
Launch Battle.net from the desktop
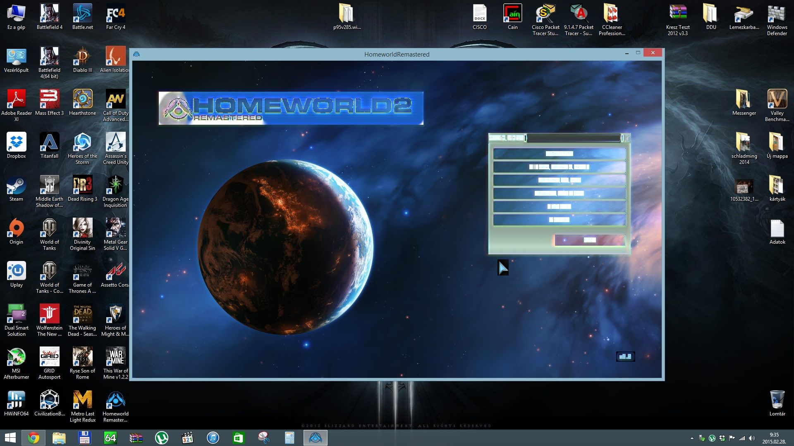82,17
